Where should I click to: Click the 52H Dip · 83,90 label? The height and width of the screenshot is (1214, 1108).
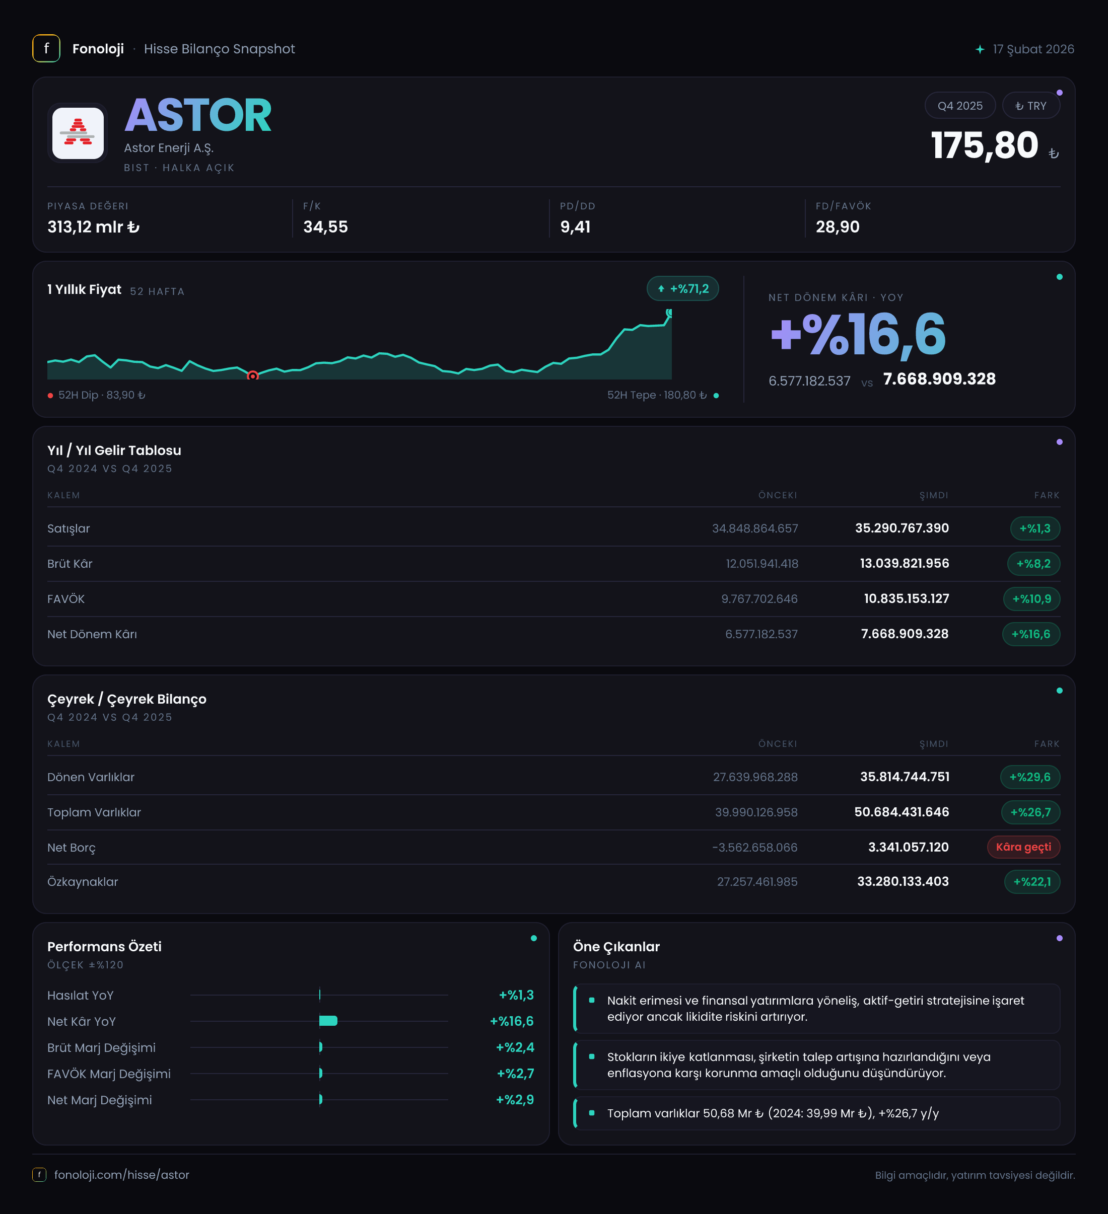tap(102, 395)
